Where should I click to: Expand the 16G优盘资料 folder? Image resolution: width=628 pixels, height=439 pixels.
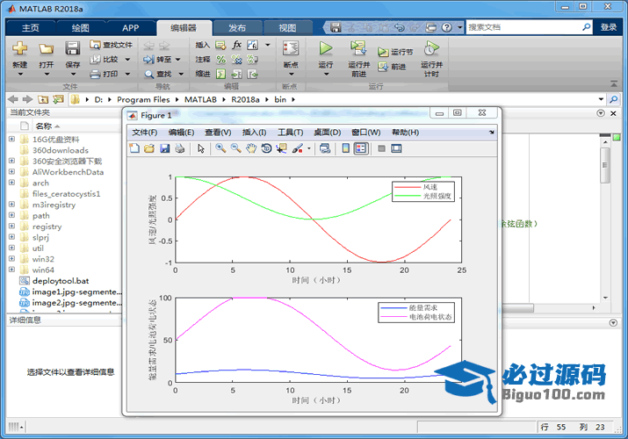[x=11, y=139]
